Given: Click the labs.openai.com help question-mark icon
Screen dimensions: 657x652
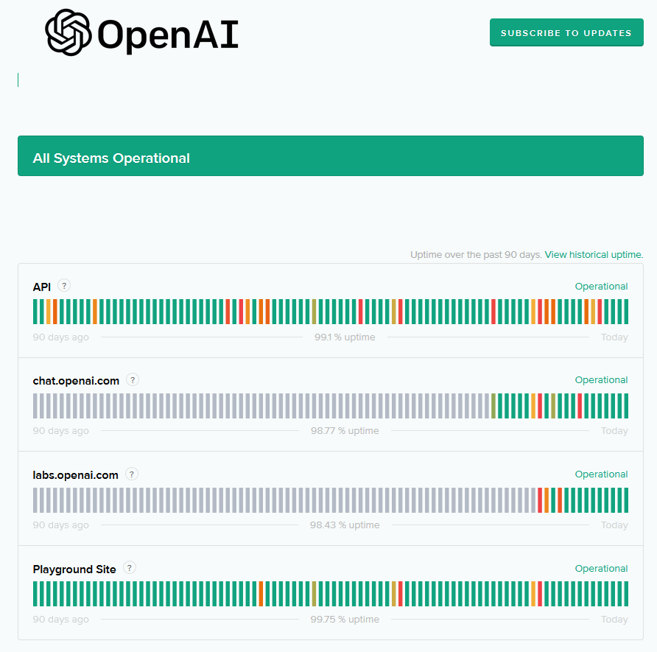Looking at the screenshot, I should pos(132,474).
